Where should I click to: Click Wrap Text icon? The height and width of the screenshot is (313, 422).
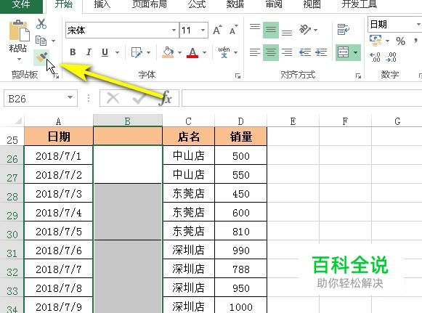[x=343, y=29]
